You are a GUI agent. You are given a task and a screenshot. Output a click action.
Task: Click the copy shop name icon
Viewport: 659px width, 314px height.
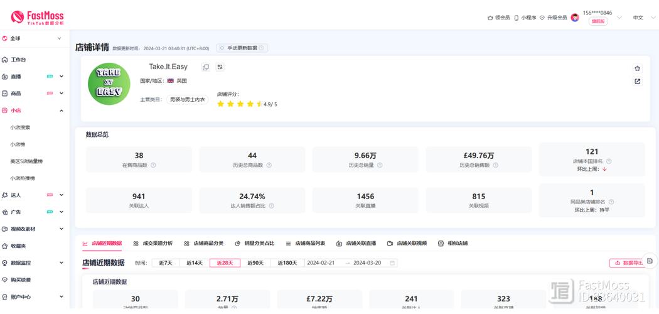click(206, 67)
